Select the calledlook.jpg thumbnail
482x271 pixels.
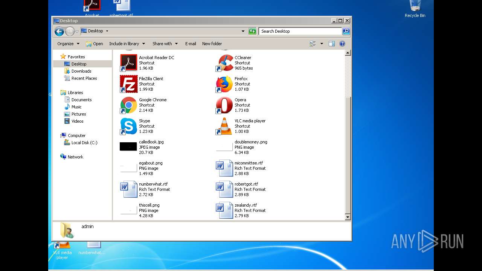pyautogui.click(x=128, y=147)
